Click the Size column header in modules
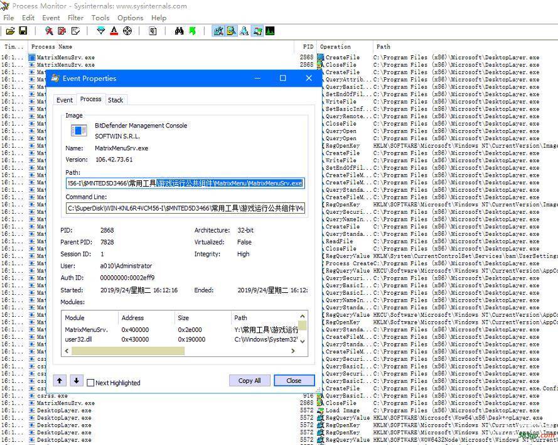Screen dimensions: 558x445 tap(203, 318)
